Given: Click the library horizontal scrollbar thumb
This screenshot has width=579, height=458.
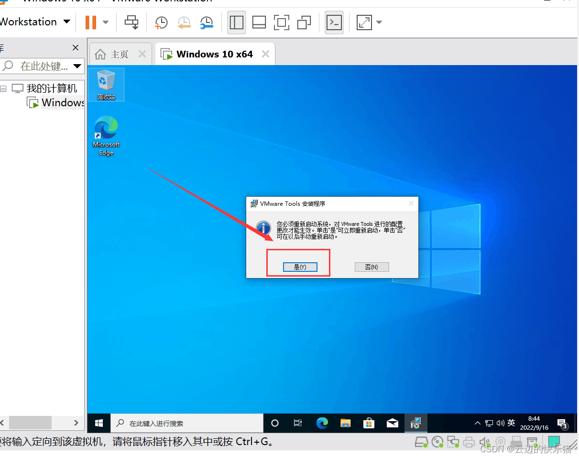Looking at the screenshot, I should (30, 423).
